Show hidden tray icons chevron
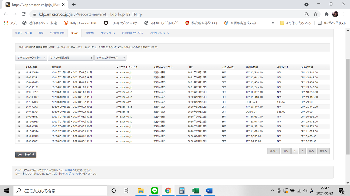 (x=272, y=191)
